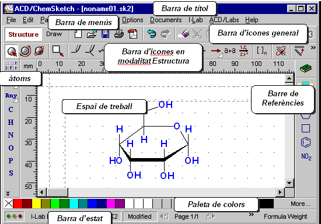
Task: Cut selection with scissors icon
Action: pos(197,34)
